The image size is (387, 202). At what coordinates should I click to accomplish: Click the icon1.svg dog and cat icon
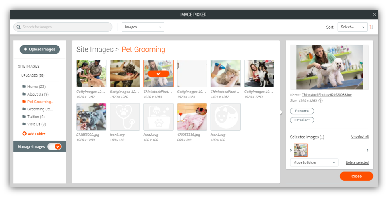click(x=225, y=117)
